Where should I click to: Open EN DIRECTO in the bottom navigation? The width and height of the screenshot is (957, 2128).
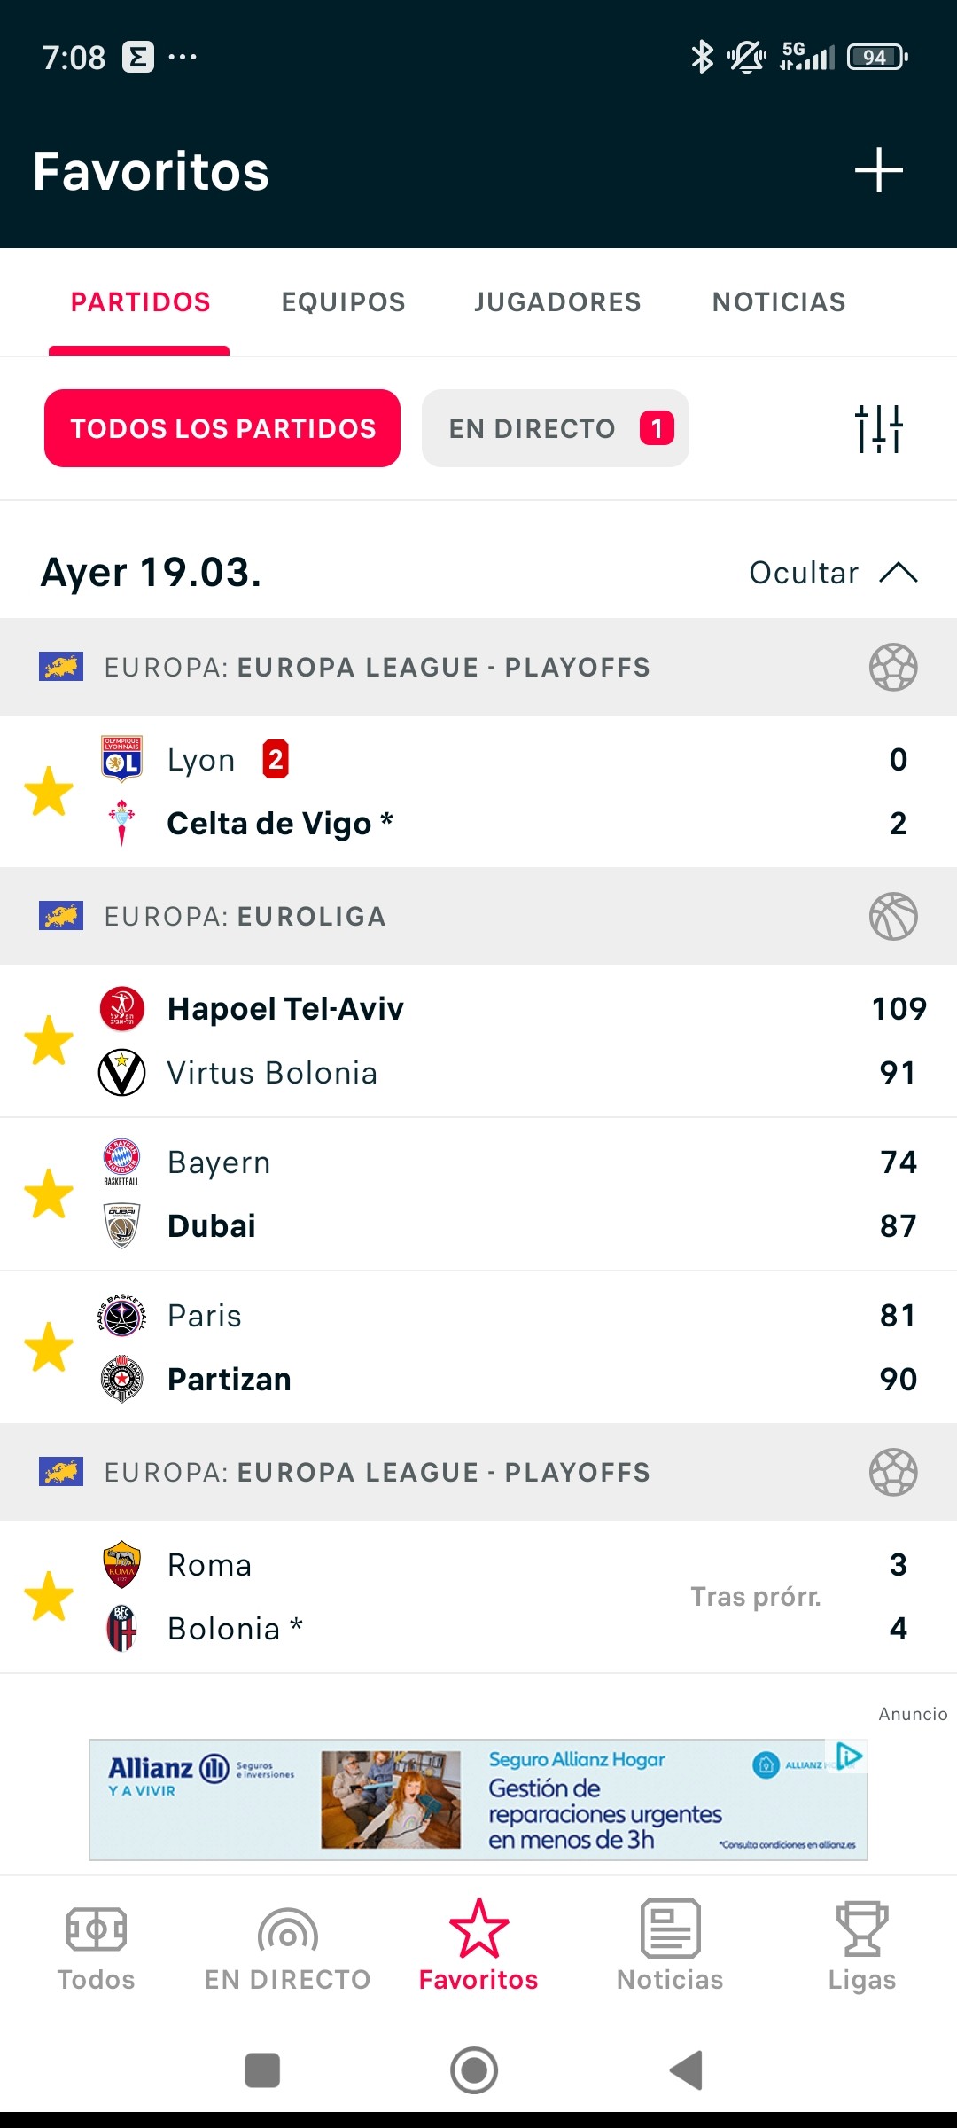287,1947
